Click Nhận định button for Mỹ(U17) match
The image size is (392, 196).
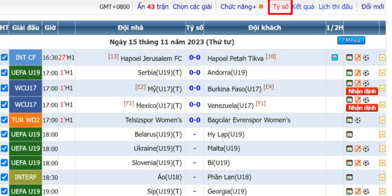coord(361,91)
